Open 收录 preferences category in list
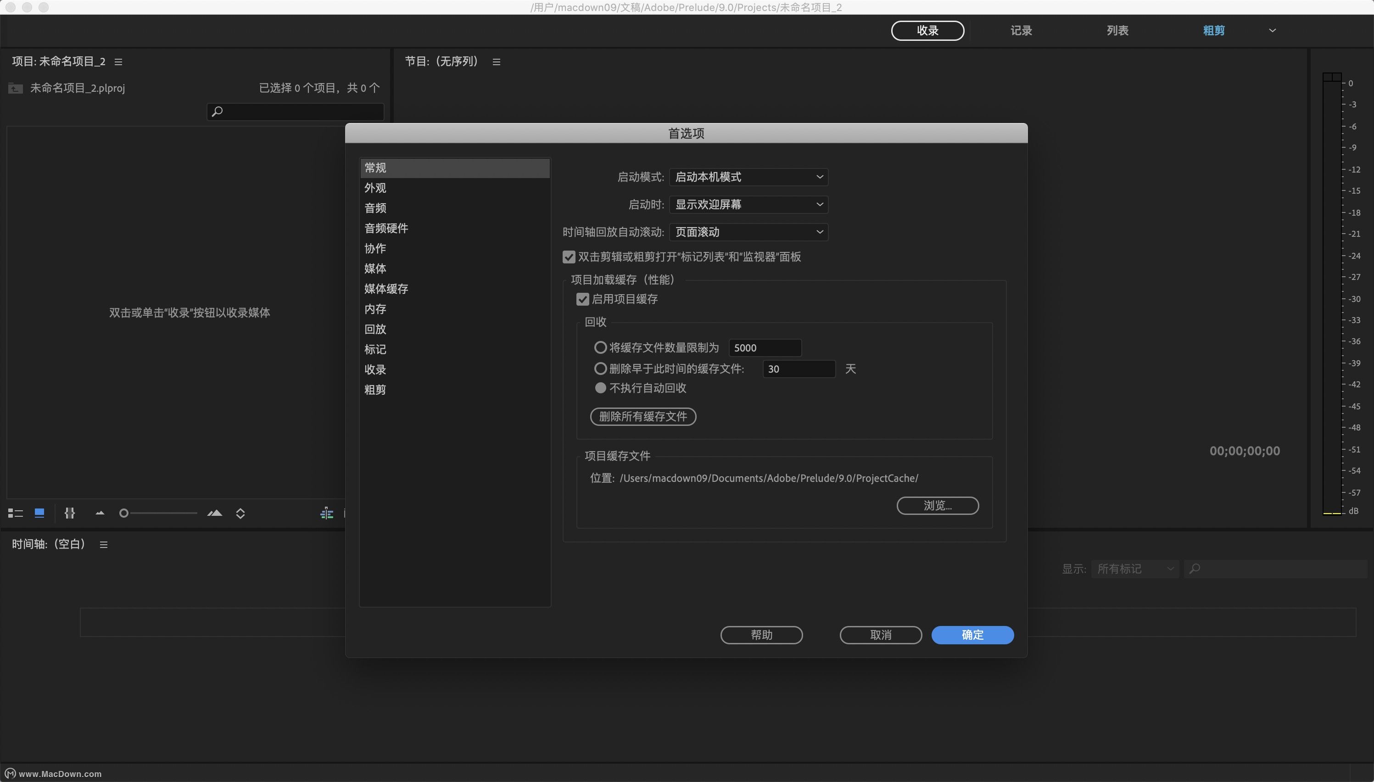Image resolution: width=1374 pixels, height=782 pixels. coord(455,369)
